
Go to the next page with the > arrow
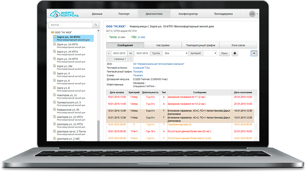coord(131,59)
